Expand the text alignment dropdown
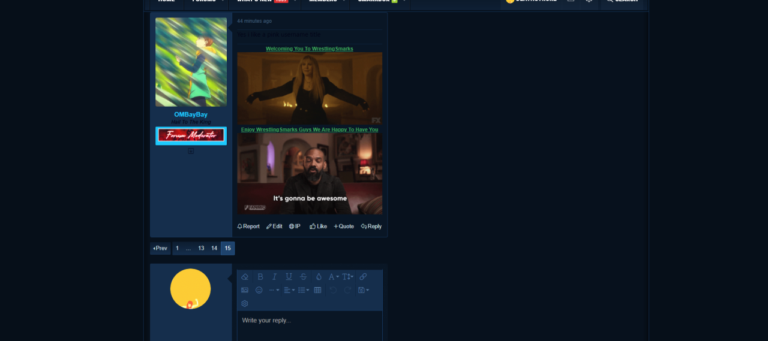Viewport: 768px width, 341px height. pyautogui.click(x=289, y=290)
